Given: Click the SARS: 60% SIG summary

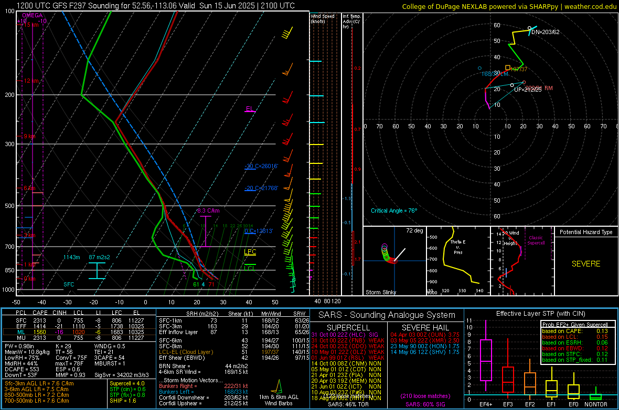Looking at the screenshot, I should [x=425, y=404].
